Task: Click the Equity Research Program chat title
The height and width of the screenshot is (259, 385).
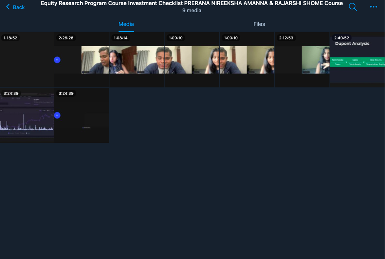Action: coord(192,3)
